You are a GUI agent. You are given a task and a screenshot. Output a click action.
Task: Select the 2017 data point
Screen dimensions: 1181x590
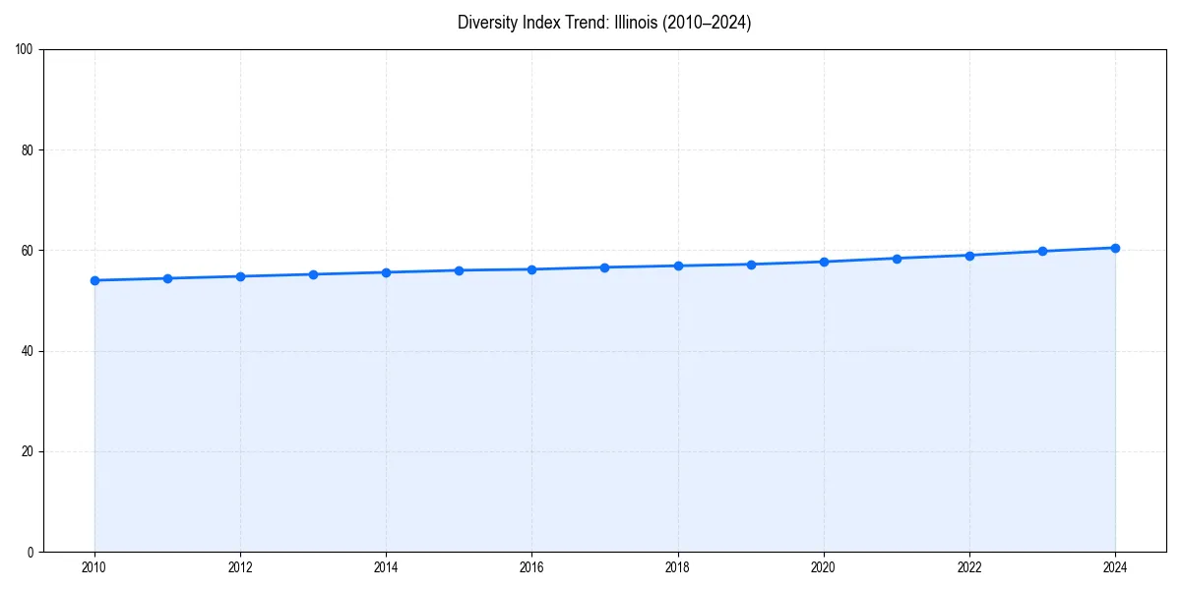(604, 265)
